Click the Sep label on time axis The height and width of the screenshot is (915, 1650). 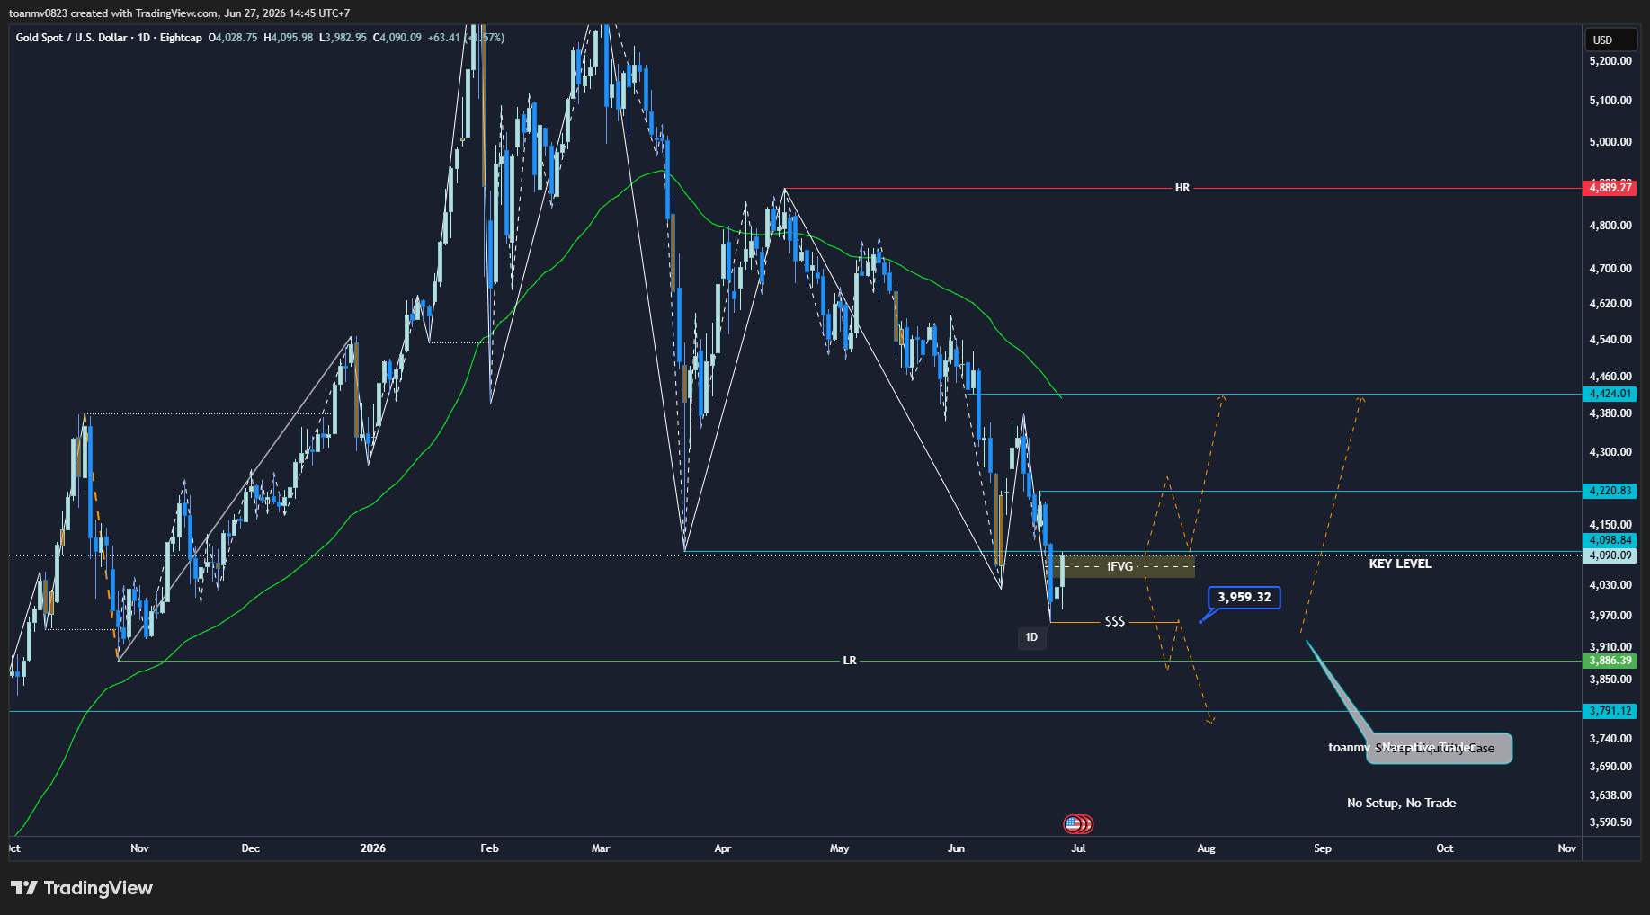(1323, 848)
